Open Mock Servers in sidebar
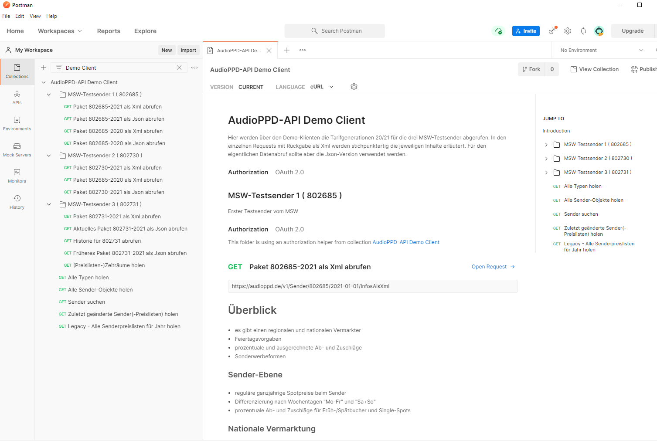Image resolution: width=657 pixels, height=441 pixels. pos(17,150)
